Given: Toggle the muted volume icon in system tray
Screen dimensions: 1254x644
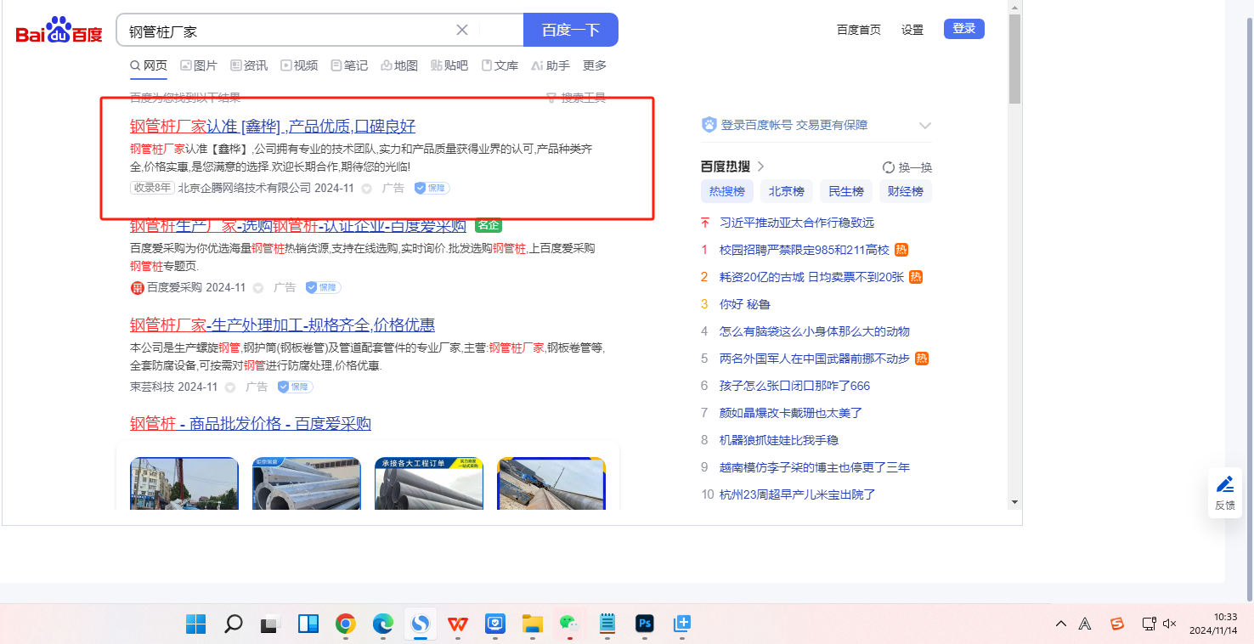Looking at the screenshot, I should [1169, 624].
